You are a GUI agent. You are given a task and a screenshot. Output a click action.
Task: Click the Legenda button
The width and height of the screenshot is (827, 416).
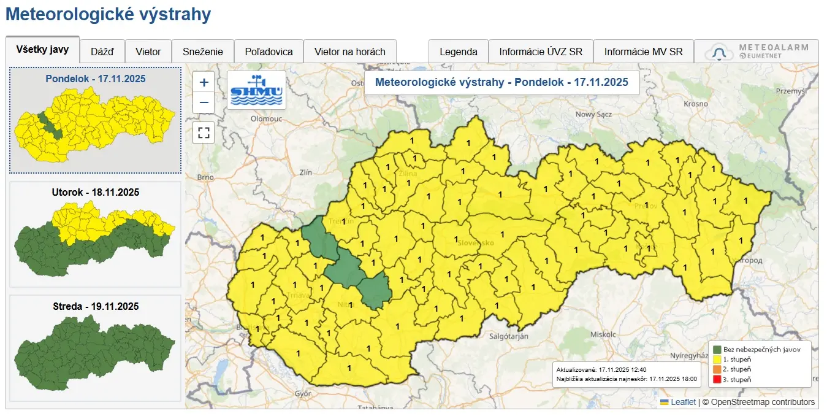(x=458, y=52)
